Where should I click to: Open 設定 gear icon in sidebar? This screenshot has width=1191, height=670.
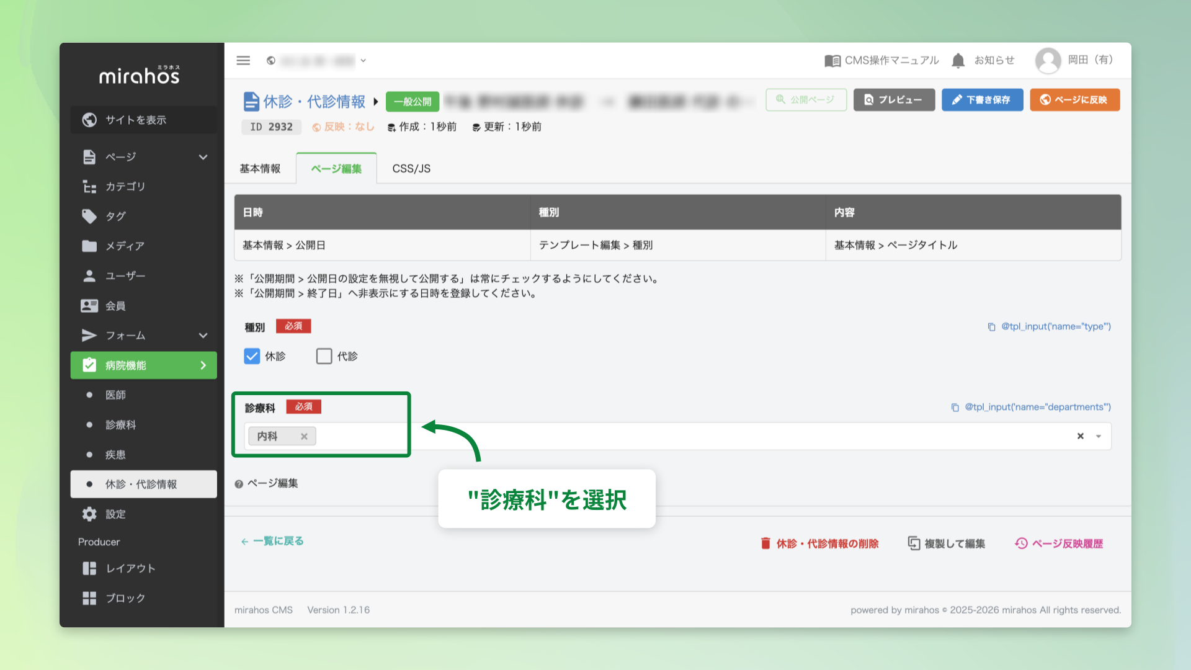[x=89, y=514]
